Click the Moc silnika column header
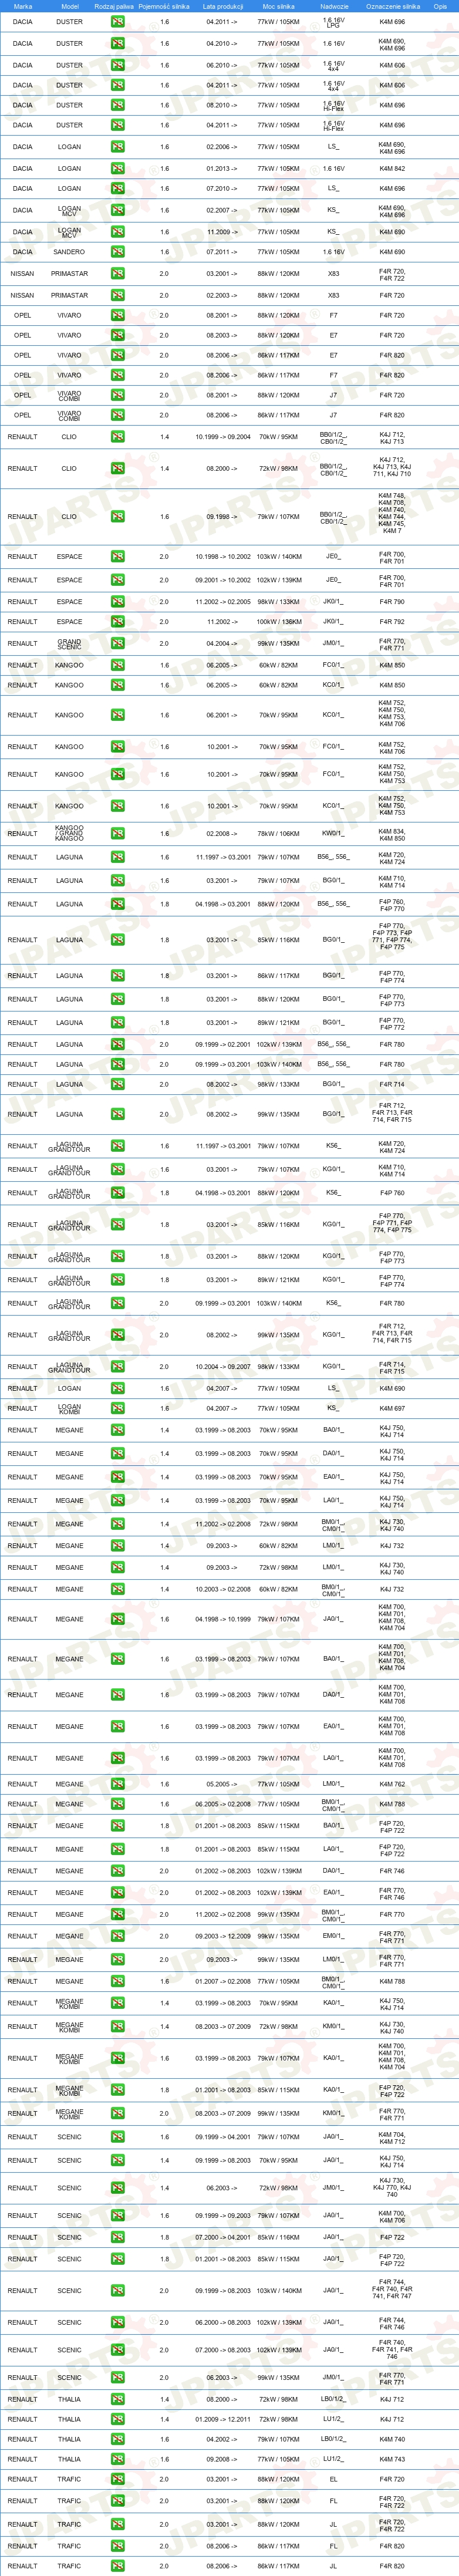 point(278,6)
